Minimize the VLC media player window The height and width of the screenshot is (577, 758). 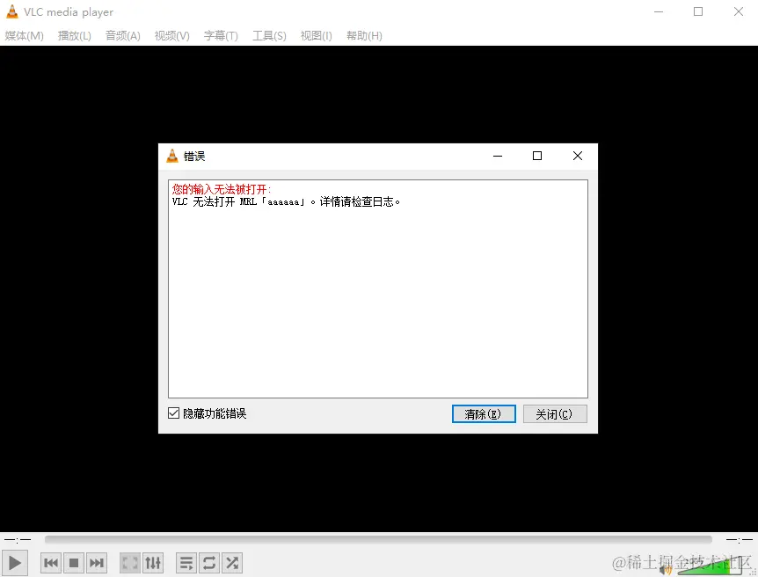pos(659,11)
